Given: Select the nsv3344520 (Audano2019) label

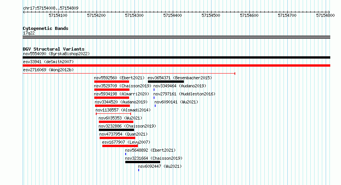Looking at the screenshot, I should (121, 102).
